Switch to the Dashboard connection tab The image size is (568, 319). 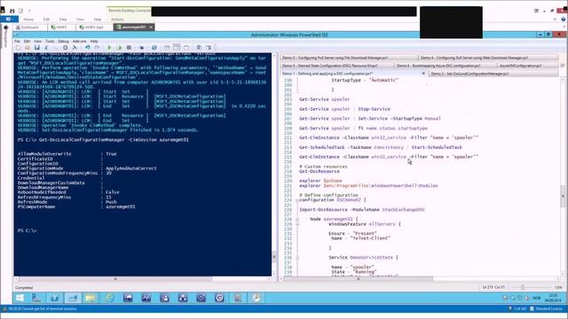click(x=29, y=27)
